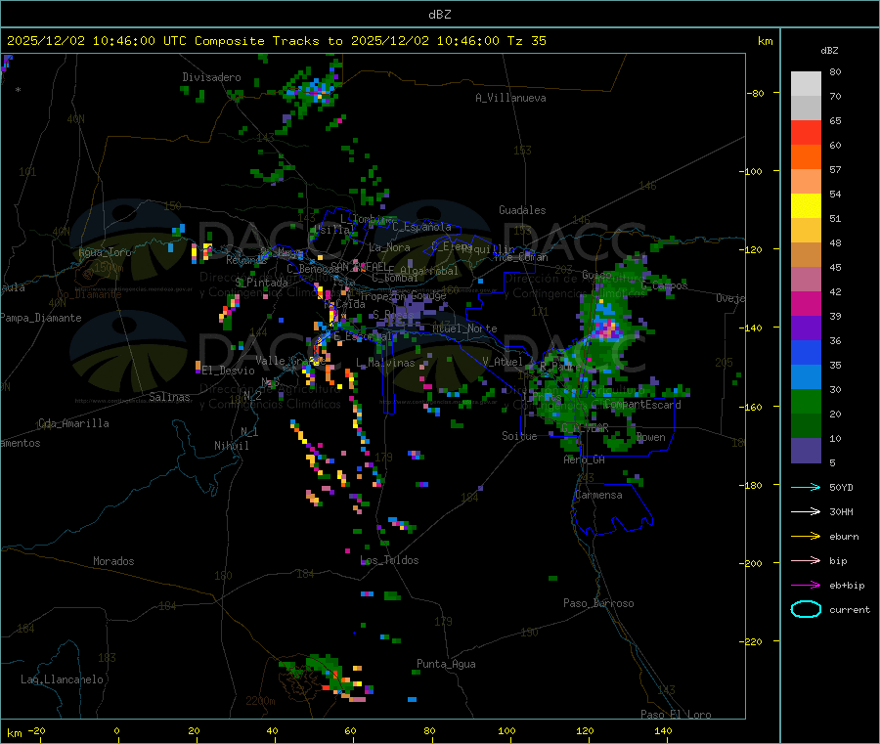Screen dimensions: 880x744
Task: Click the V_Atuel map label
Action: [x=503, y=362]
